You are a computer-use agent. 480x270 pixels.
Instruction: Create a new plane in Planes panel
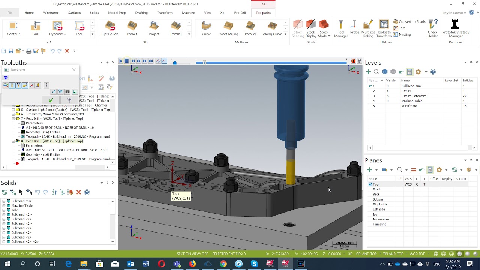(x=369, y=170)
